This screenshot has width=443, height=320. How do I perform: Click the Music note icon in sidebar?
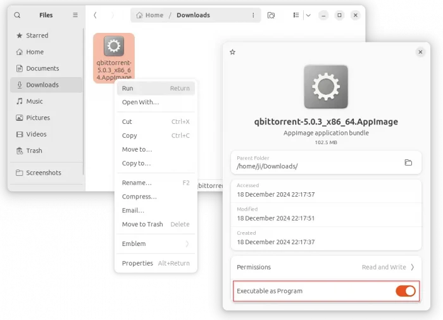tap(19, 101)
